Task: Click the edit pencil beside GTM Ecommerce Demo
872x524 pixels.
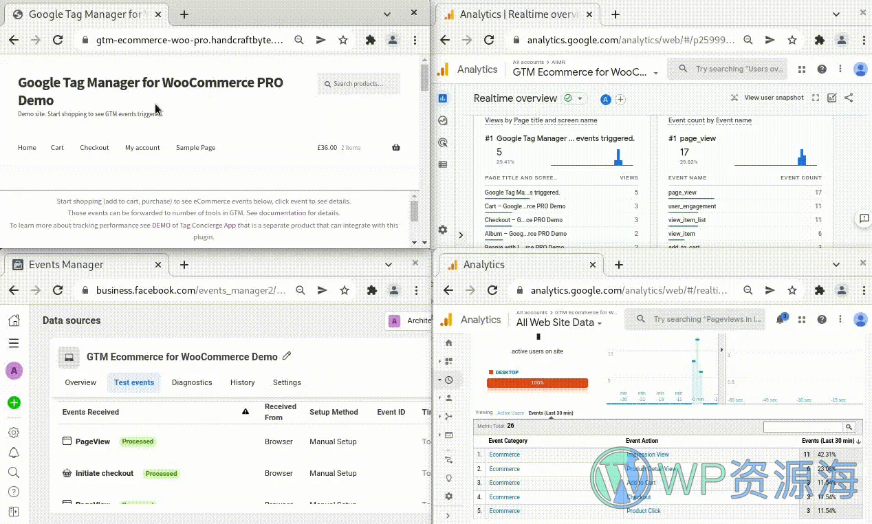Action: [287, 356]
